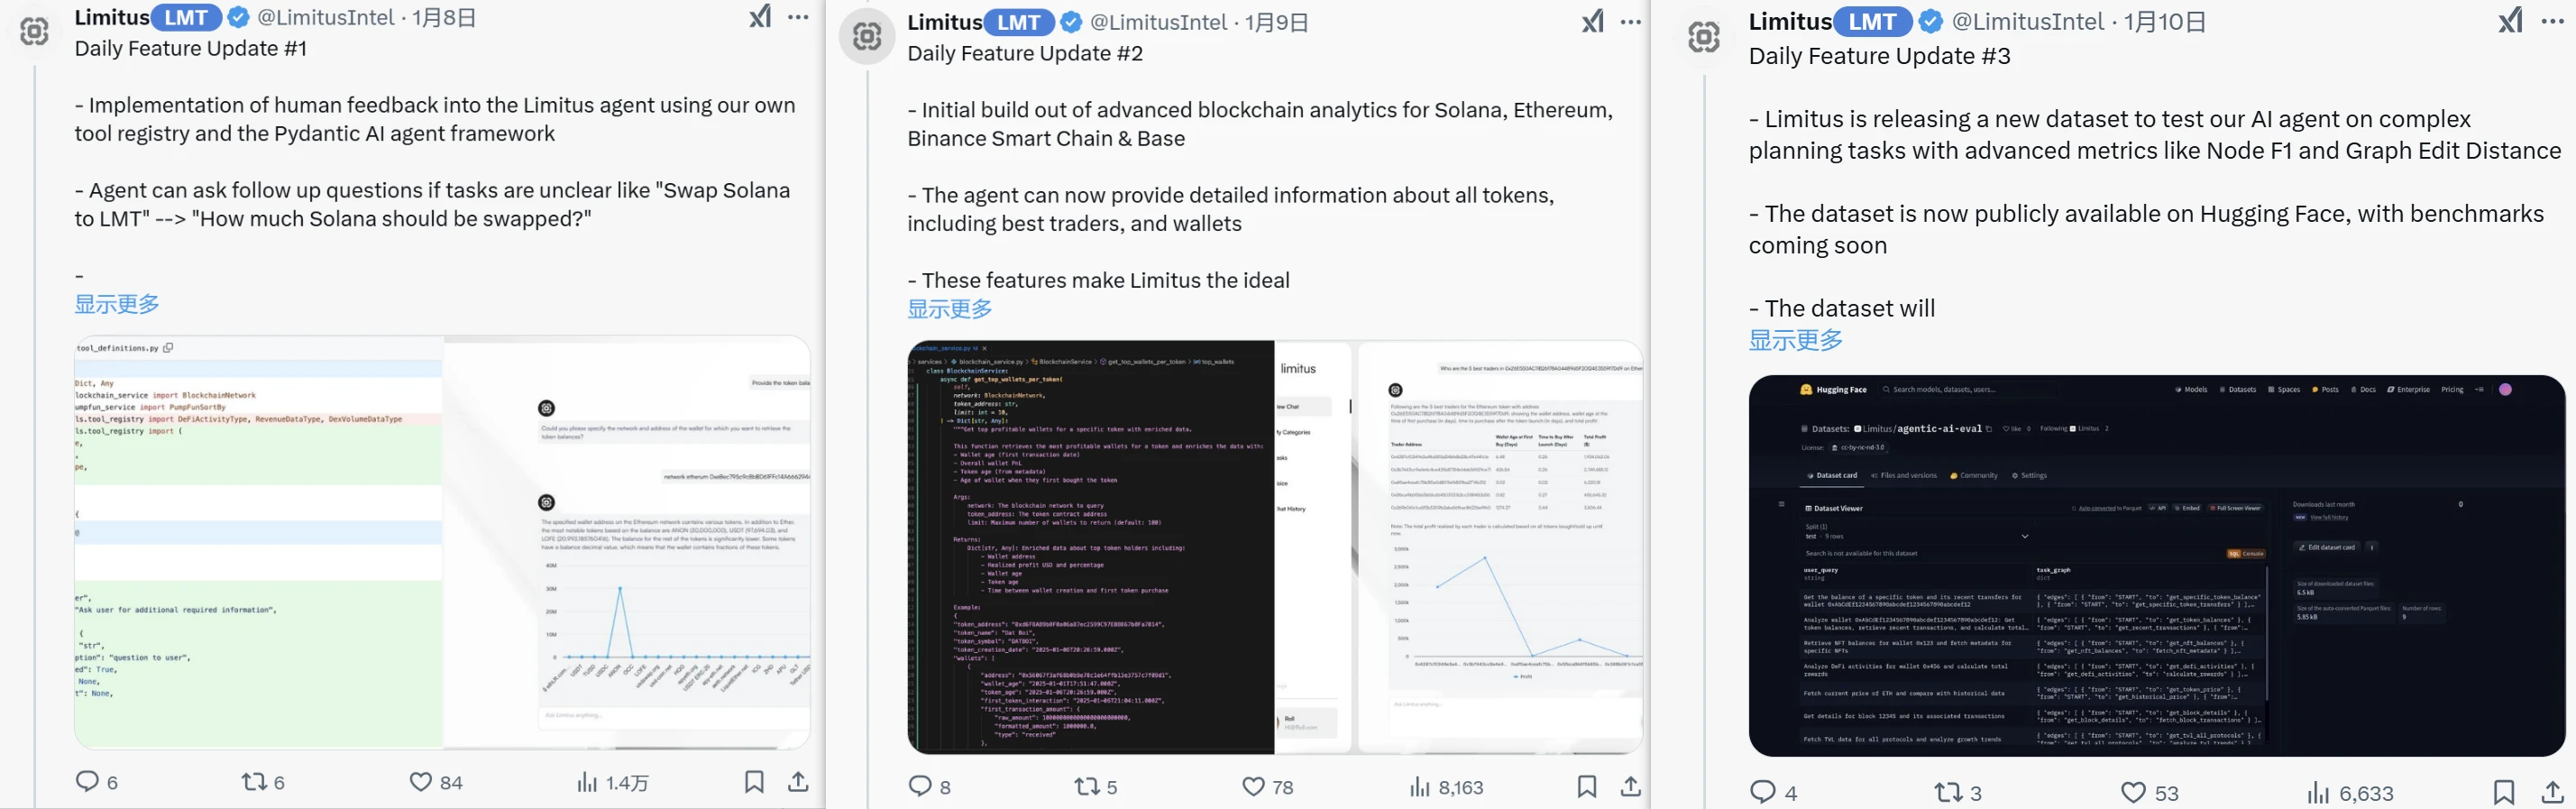2576x809 pixels.
Task: Open @LimitusIntel handle on January 9 tweet
Action: coord(1158,22)
